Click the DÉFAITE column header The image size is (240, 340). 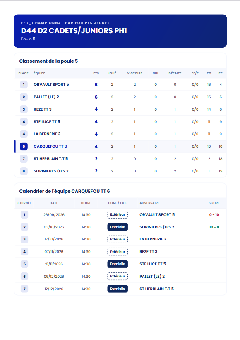point(175,73)
